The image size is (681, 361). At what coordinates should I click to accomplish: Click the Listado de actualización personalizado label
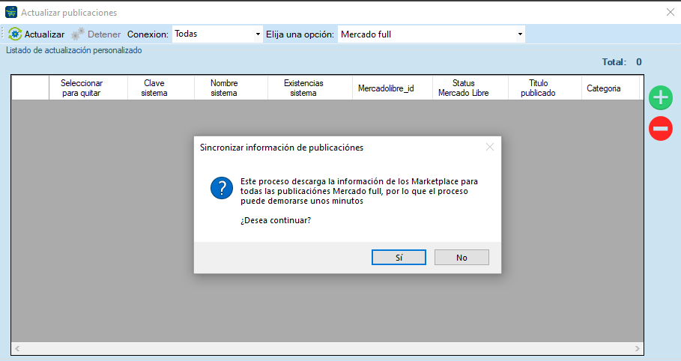(74, 50)
